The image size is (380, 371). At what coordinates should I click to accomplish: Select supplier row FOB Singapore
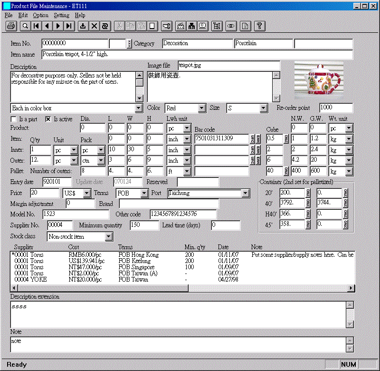(x=183, y=267)
